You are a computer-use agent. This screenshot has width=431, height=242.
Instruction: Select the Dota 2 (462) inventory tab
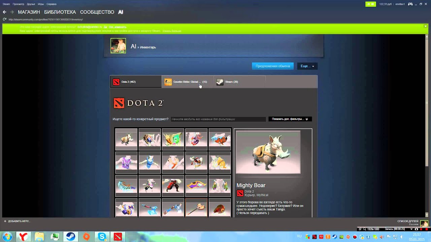(x=136, y=82)
